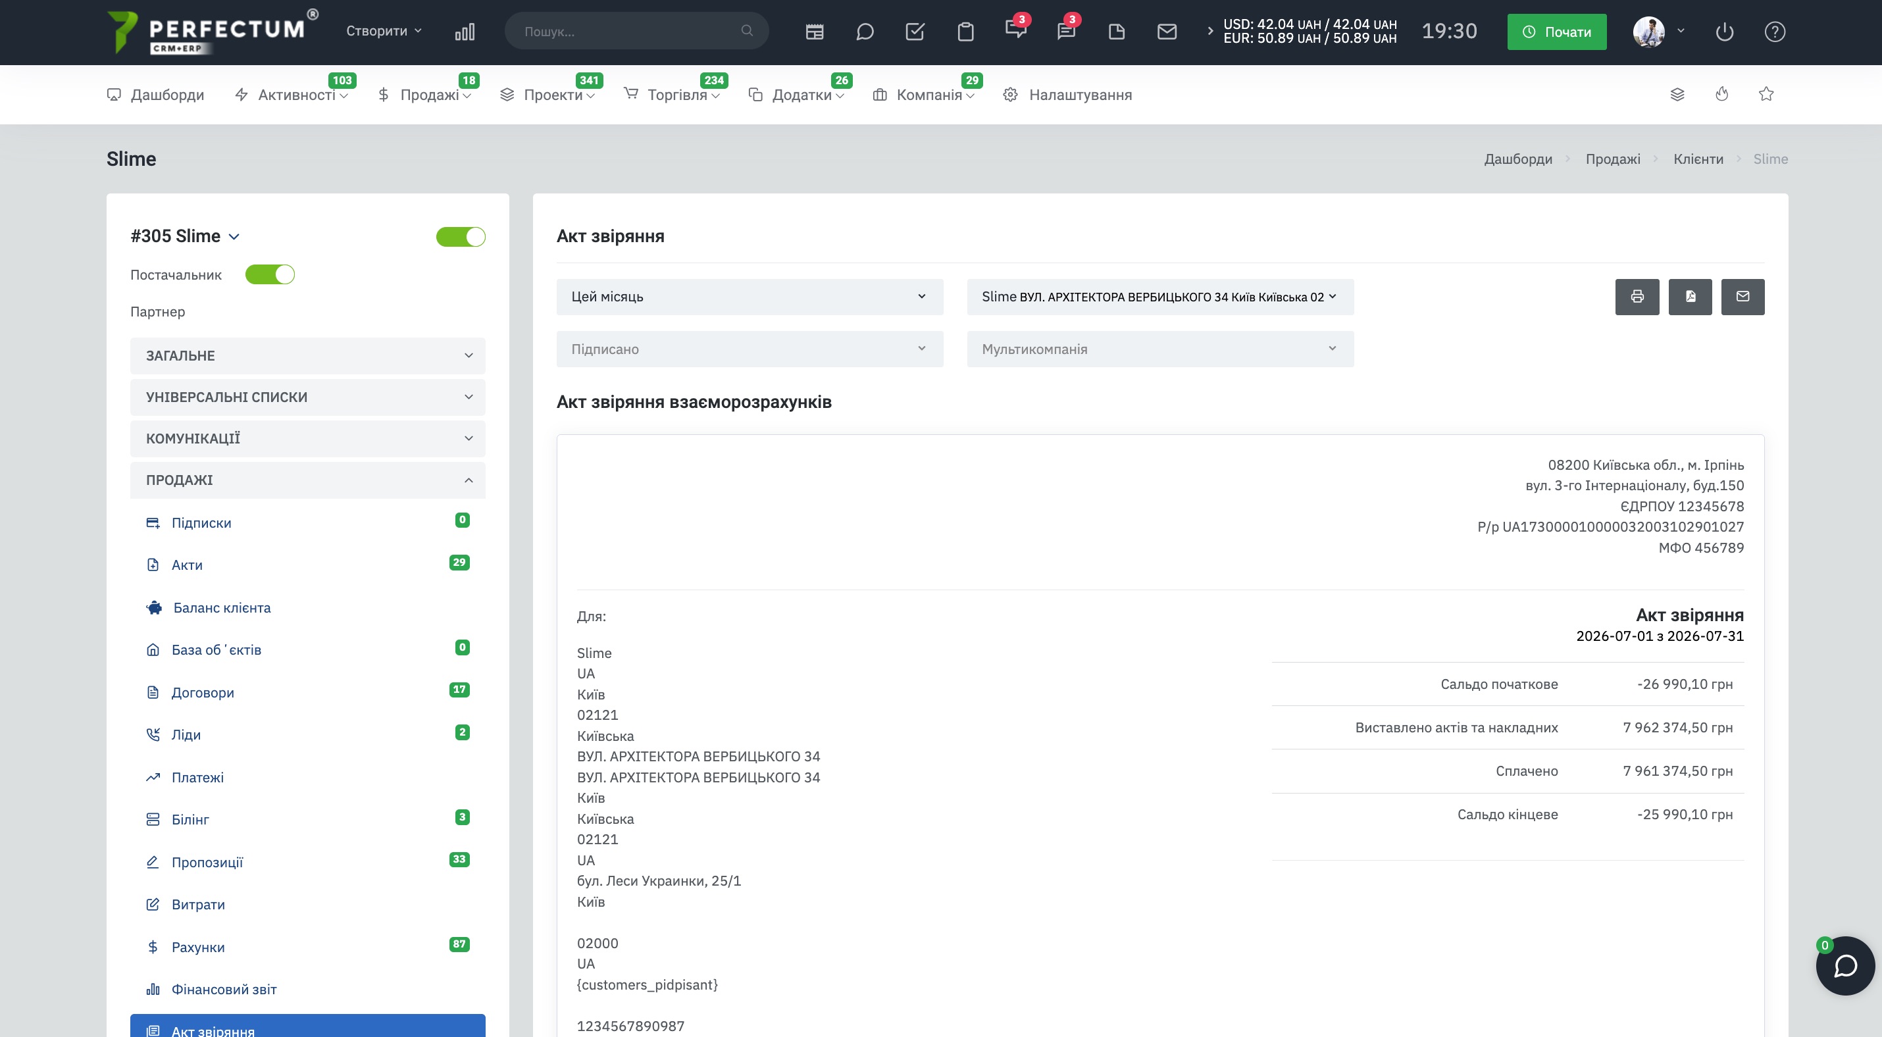Screen dimensions: 1882x1037
Task: Open the clipboard icon in top bar
Action: [966, 32]
